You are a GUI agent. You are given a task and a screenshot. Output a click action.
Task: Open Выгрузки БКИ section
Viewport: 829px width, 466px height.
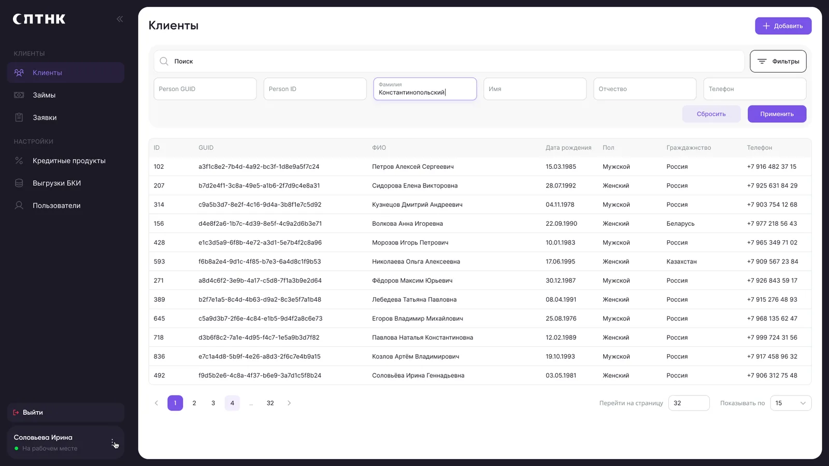(x=66, y=183)
